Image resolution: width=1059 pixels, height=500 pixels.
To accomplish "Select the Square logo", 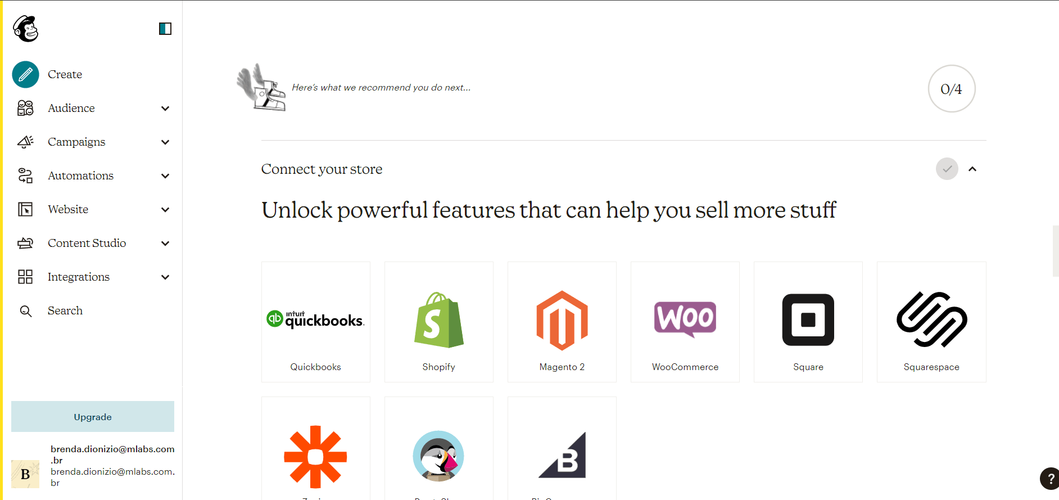I will 808,319.
